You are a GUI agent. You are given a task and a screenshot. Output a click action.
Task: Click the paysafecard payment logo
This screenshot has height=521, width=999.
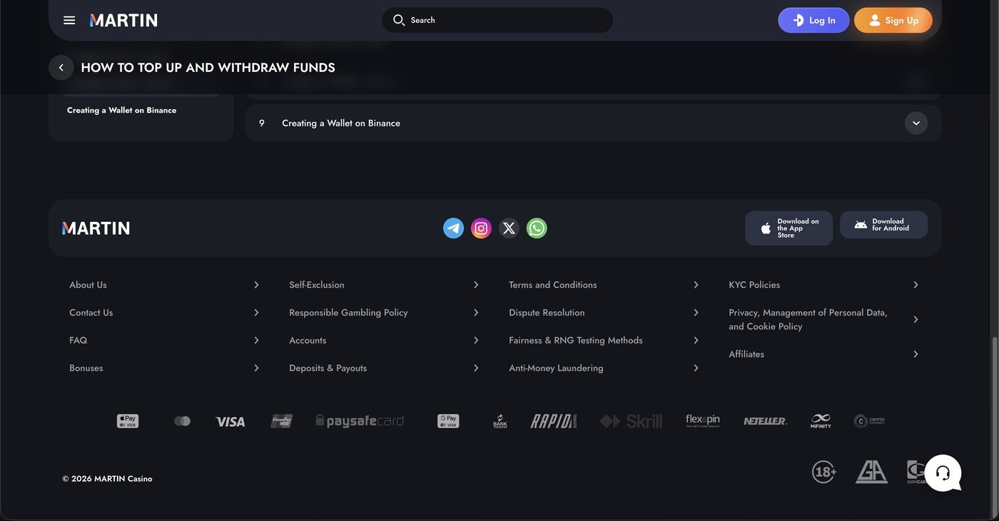click(x=360, y=421)
